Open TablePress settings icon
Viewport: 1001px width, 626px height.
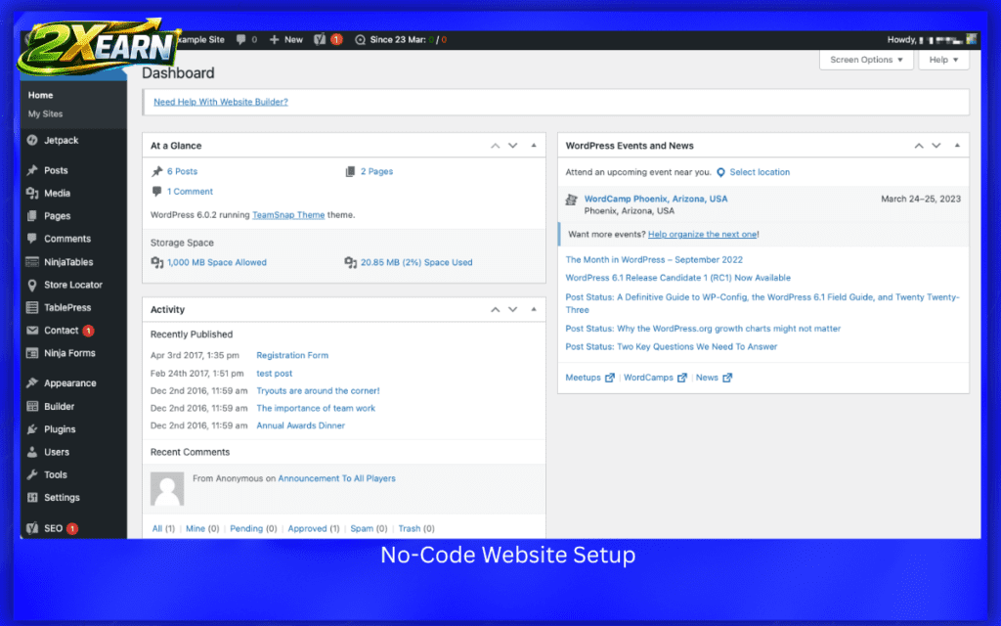coord(31,307)
